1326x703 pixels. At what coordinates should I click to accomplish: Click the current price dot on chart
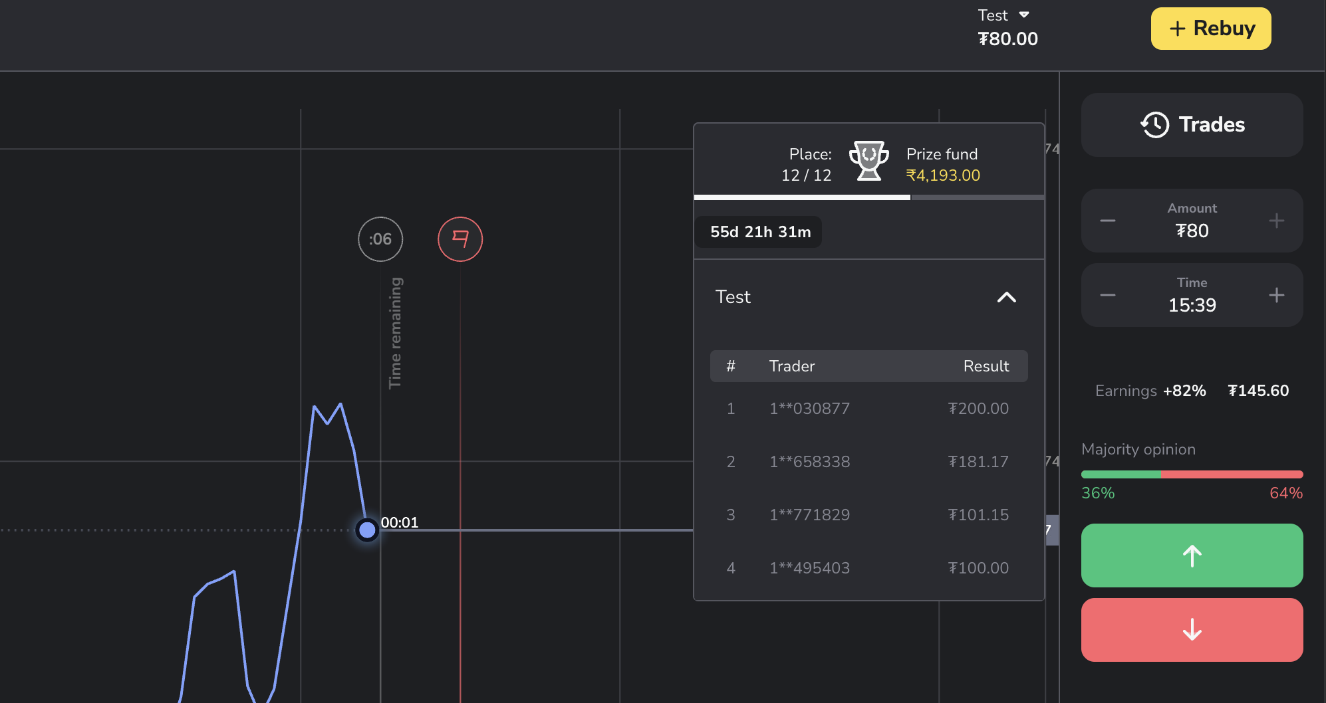coord(367,530)
